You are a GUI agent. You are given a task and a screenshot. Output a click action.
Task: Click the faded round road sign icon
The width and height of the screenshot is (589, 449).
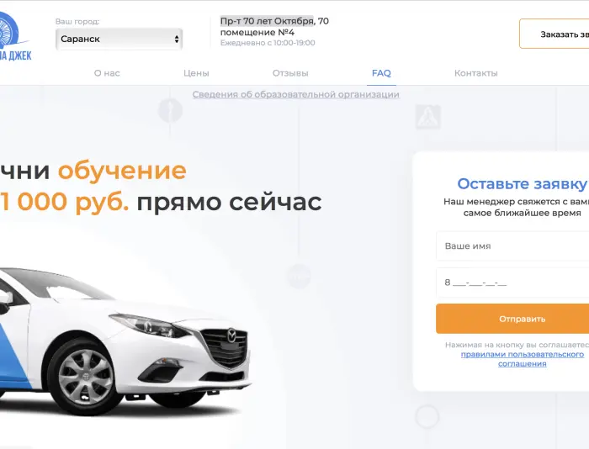click(170, 110)
